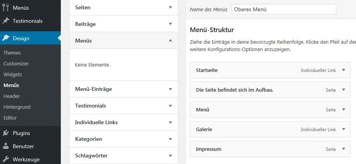
Task: Click the Name des Menüs text field
Action: tap(284, 10)
